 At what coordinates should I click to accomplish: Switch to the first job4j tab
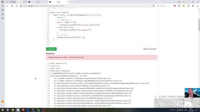(x=37, y=2)
